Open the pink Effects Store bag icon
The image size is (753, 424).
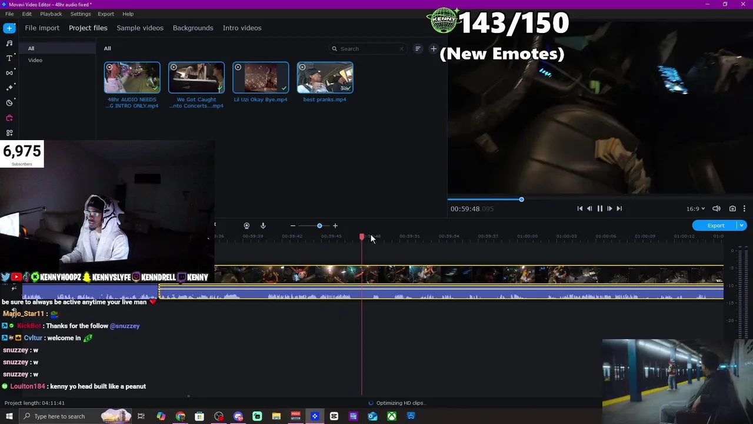[x=9, y=118]
